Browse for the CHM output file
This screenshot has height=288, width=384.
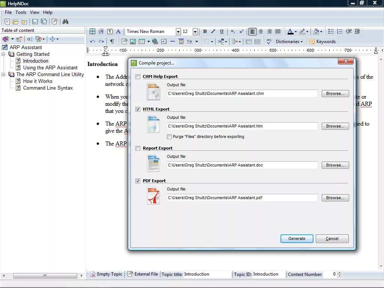335,93
